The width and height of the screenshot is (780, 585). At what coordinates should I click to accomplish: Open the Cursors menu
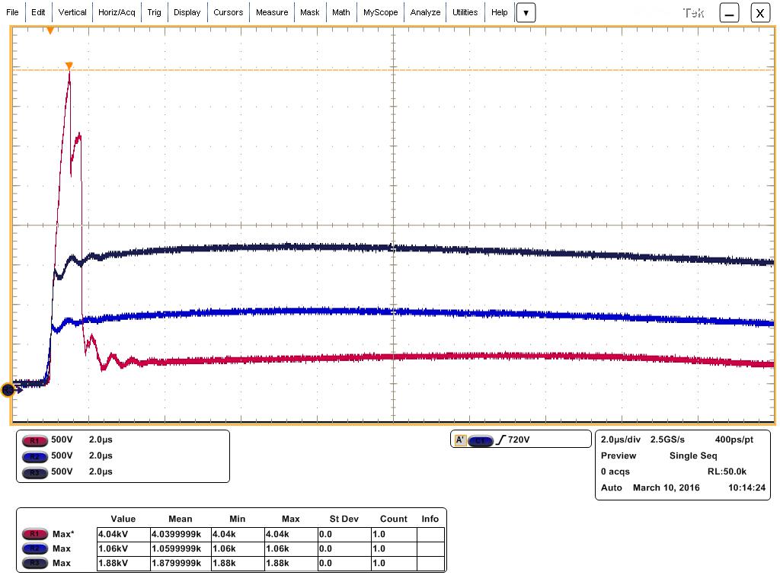228,12
